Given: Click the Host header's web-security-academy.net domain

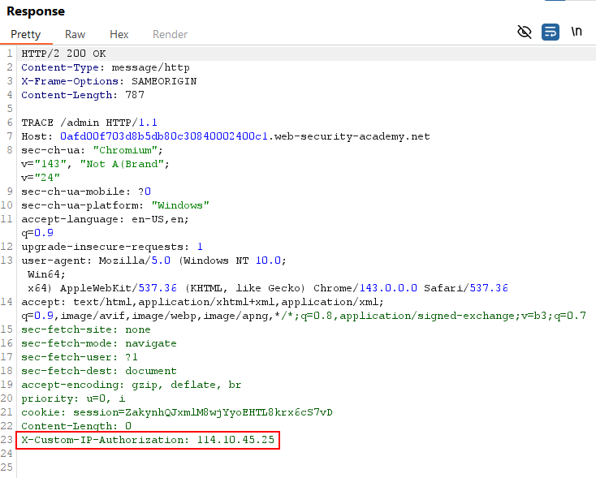Looking at the screenshot, I should (x=351, y=136).
